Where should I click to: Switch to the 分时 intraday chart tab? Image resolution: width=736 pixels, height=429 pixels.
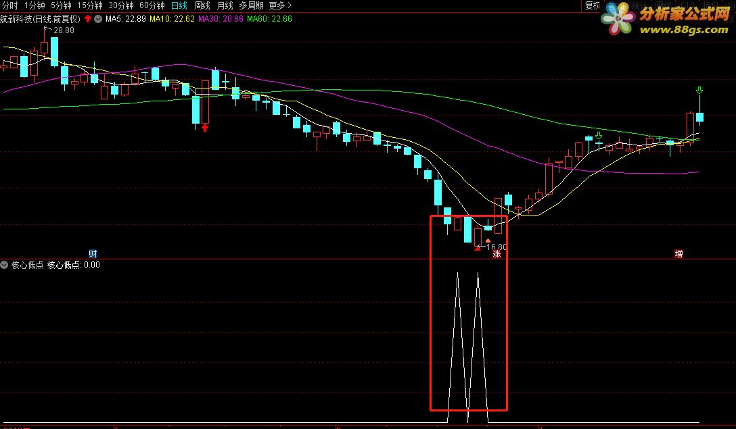click(10, 5)
